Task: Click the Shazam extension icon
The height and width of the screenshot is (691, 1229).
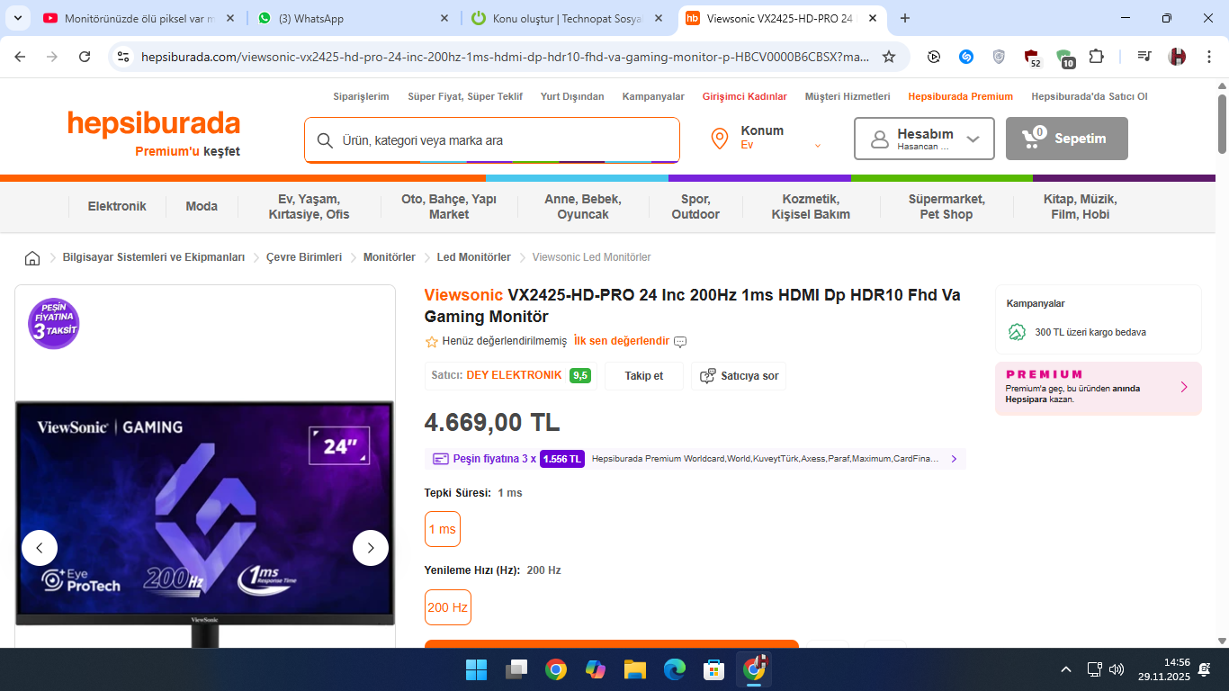Action: coord(966,57)
